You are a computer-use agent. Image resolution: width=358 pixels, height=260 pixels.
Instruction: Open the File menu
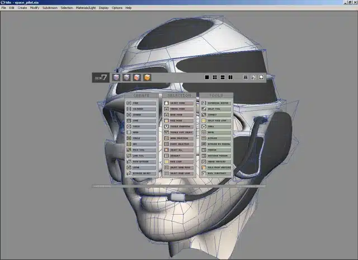[4, 8]
